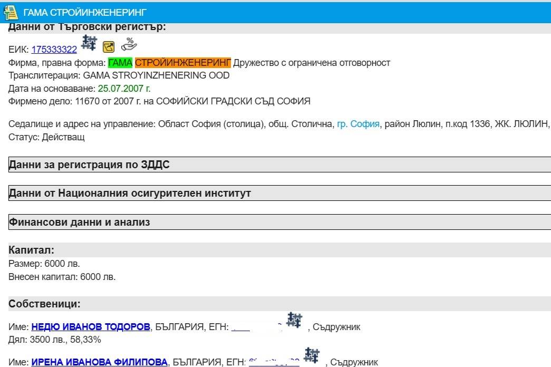The width and height of the screenshot is (551, 367).
Task: Click the orange-highlighted word СТРОЙИНЖЕНЕРИНГ
Action: click(x=182, y=63)
